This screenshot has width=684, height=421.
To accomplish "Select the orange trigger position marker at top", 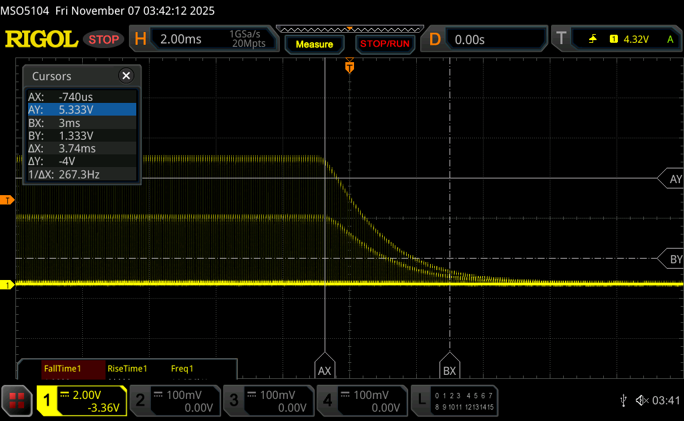I will 349,67.
